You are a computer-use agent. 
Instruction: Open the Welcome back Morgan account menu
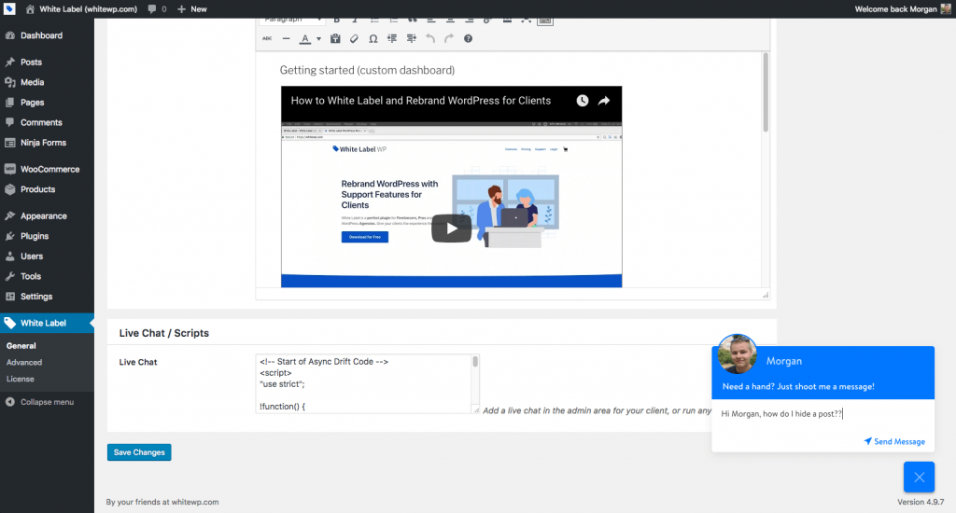click(903, 9)
